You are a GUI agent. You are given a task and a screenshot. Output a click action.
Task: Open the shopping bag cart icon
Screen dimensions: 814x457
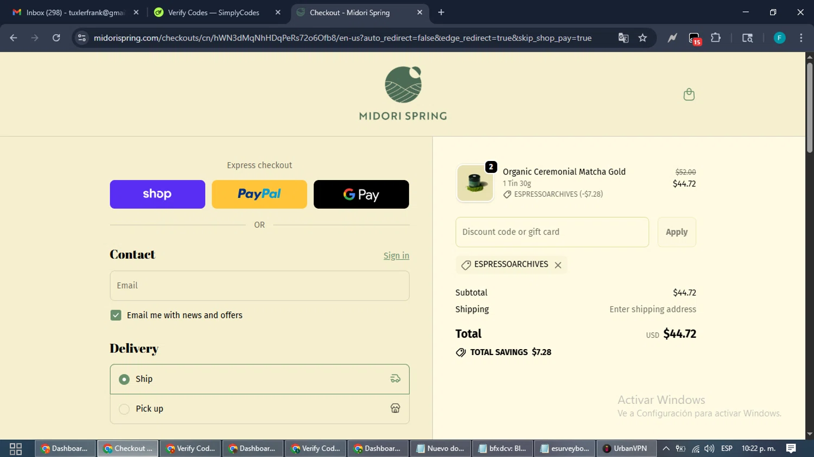point(689,95)
